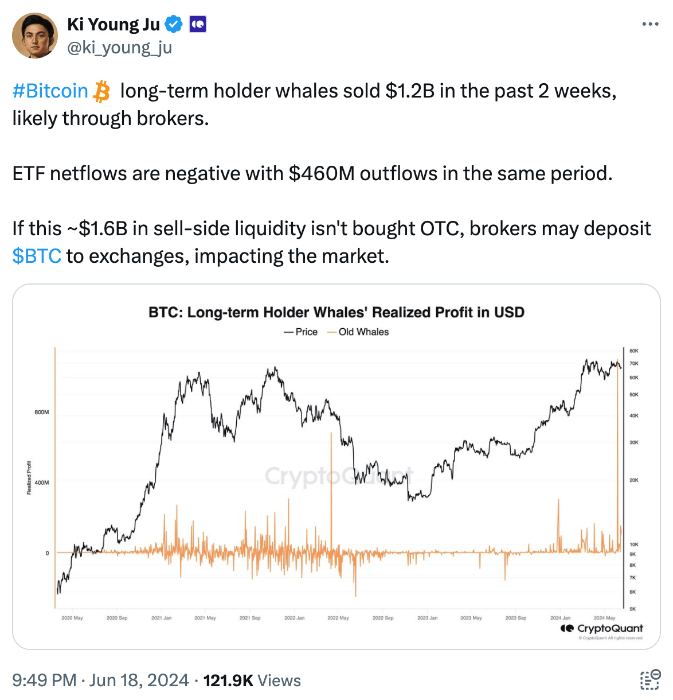
Task: Click Ki Young Ju's profile avatar
Action: [x=36, y=36]
